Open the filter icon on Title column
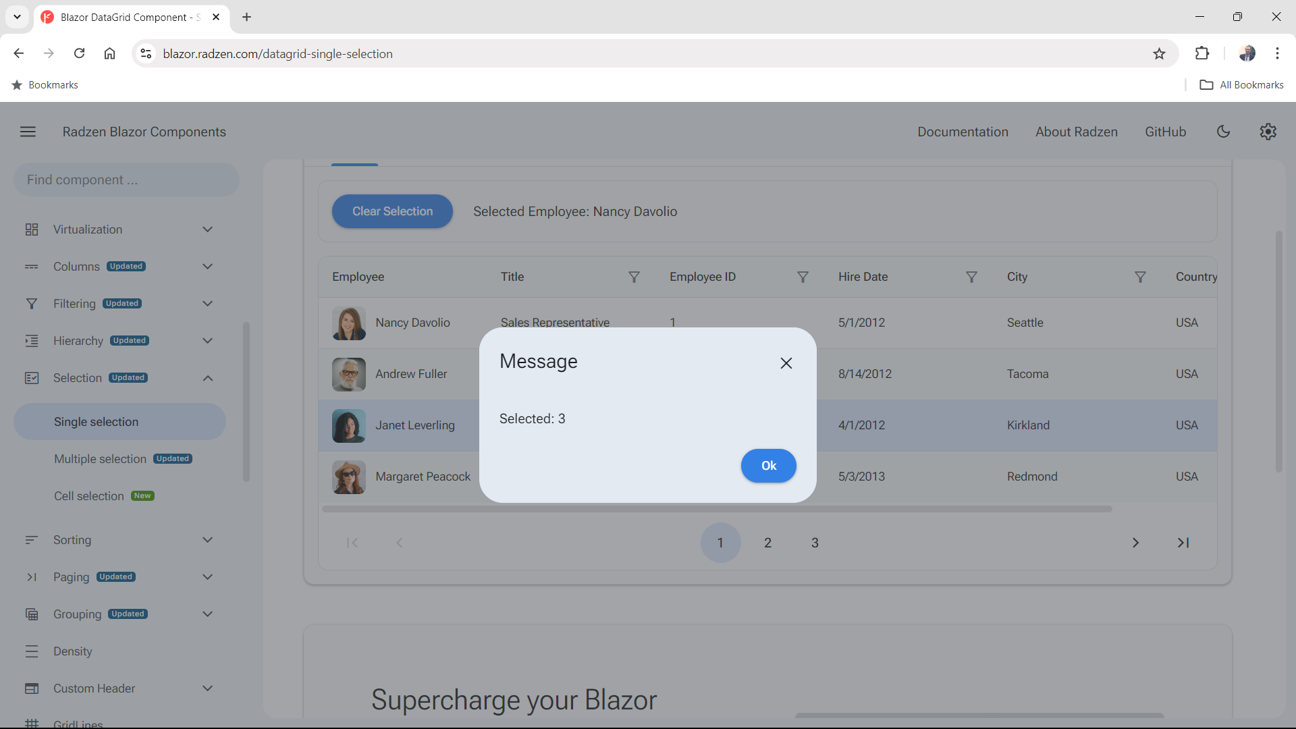Viewport: 1296px width, 729px height. click(634, 277)
